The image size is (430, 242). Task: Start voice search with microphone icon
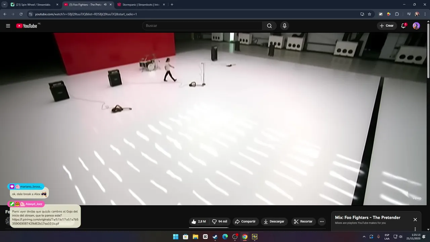pos(285,26)
